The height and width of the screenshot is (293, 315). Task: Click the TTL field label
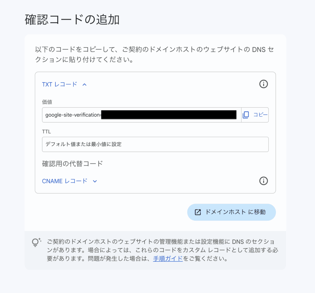(46, 132)
